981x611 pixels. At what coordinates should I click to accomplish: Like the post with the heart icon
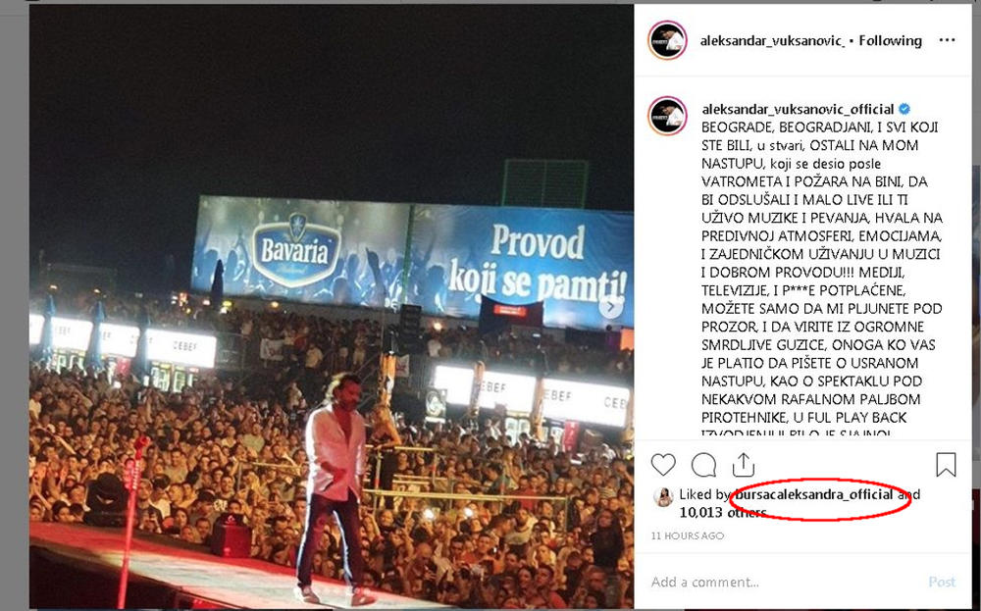(x=663, y=465)
